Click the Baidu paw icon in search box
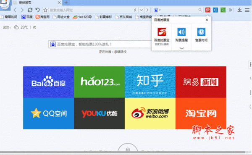Viewport: 252px width, 155px height. click(x=53, y=44)
